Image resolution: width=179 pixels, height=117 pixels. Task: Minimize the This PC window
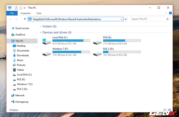pyautogui.click(x=150, y=8)
